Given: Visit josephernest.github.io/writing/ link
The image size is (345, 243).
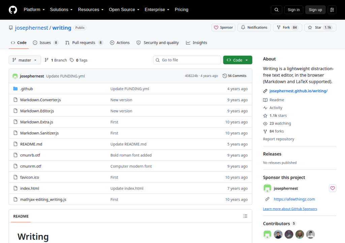Looking at the screenshot, I should (x=299, y=91).
